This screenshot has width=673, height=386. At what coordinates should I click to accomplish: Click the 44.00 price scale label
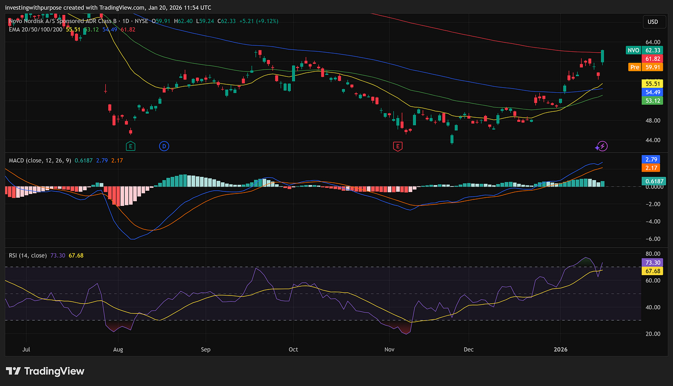point(652,140)
